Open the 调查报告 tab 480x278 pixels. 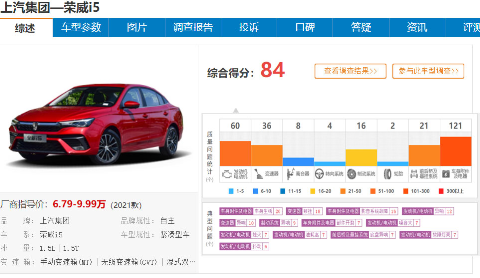click(193, 28)
